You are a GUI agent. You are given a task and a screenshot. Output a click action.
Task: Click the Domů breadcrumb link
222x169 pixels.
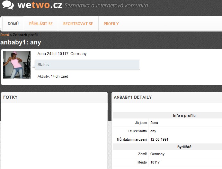click(x=5, y=35)
